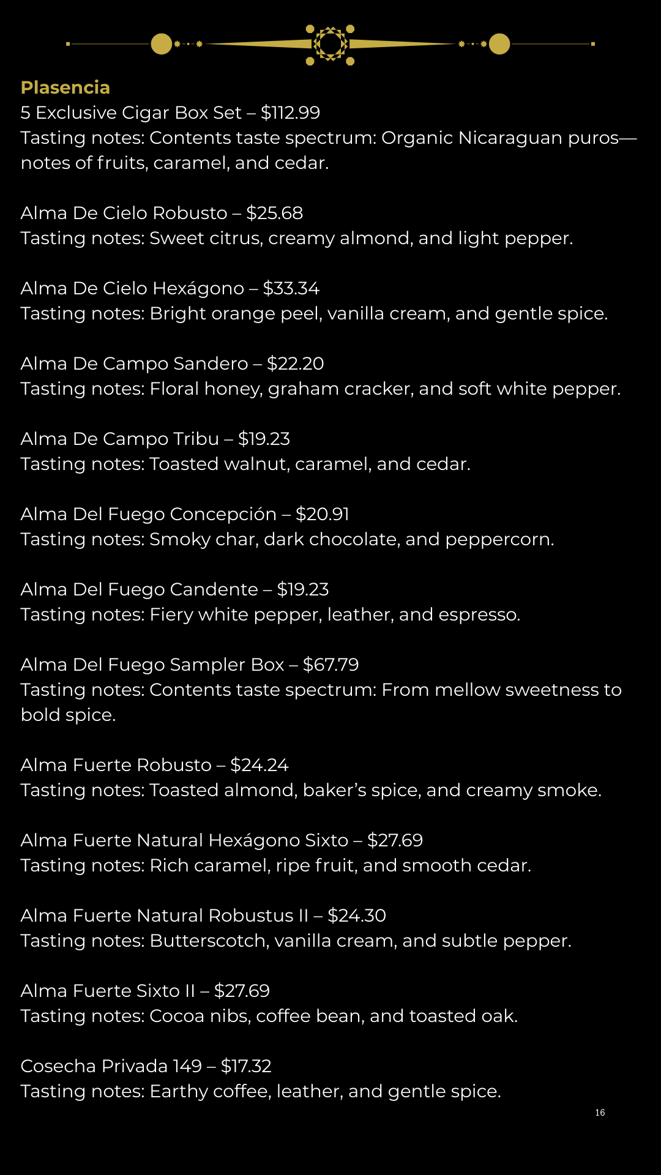Click Alma Fuerte Natural Robustus II listing
Viewport: 661px width, 1175px height.
[203, 916]
